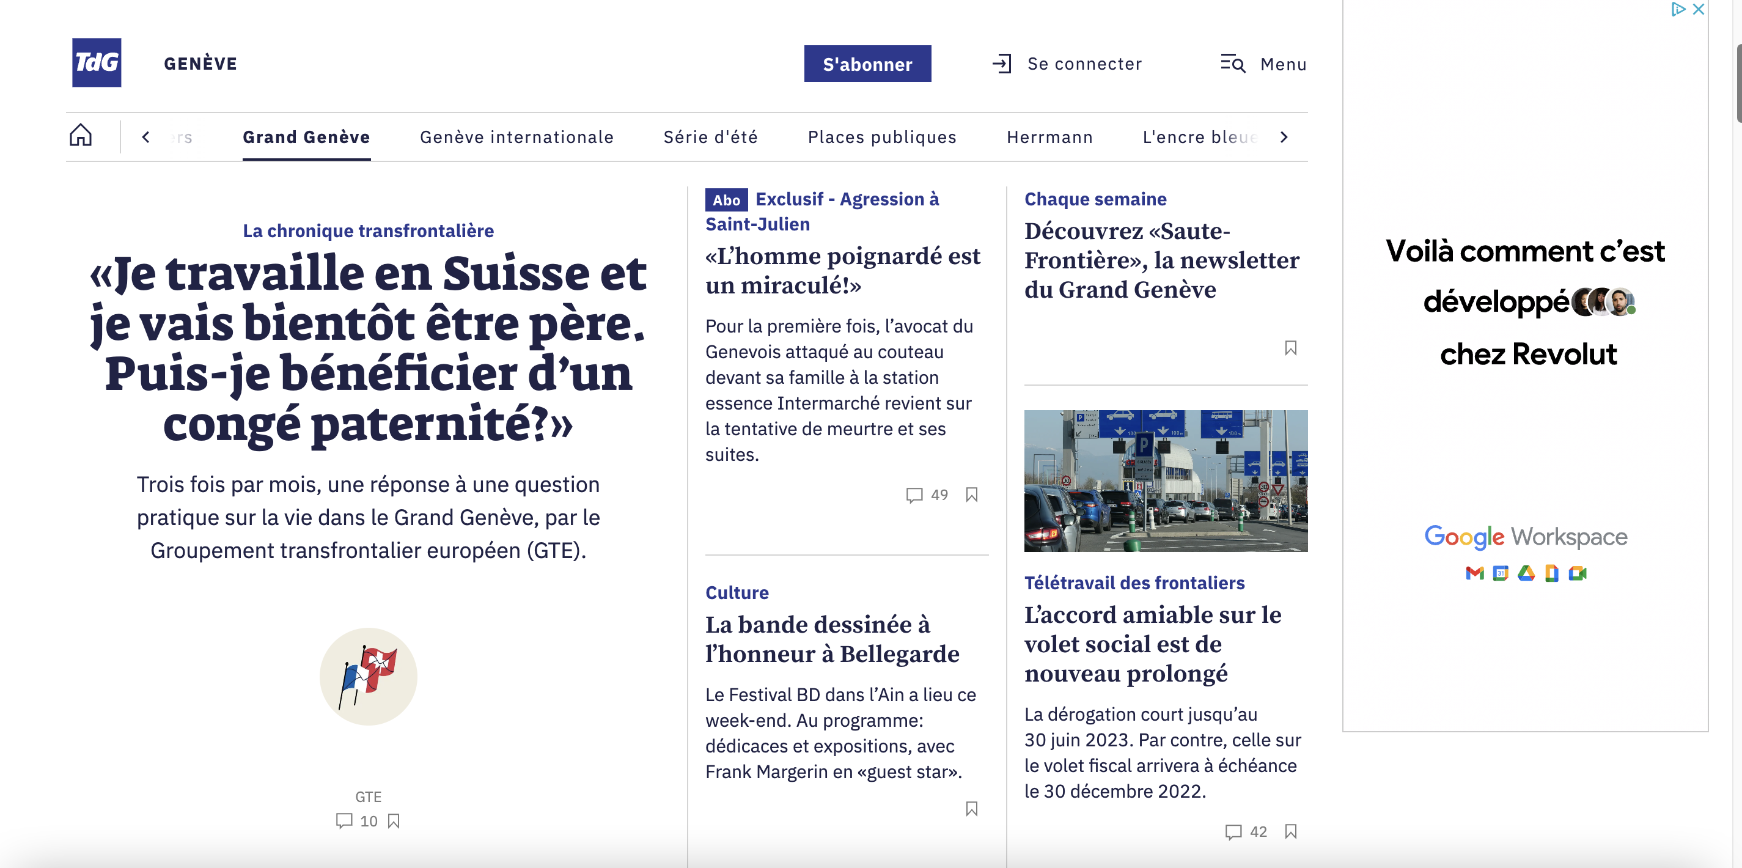The height and width of the screenshot is (868, 1742).
Task: Close the Revolut advertisement
Action: click(1698, 9)
